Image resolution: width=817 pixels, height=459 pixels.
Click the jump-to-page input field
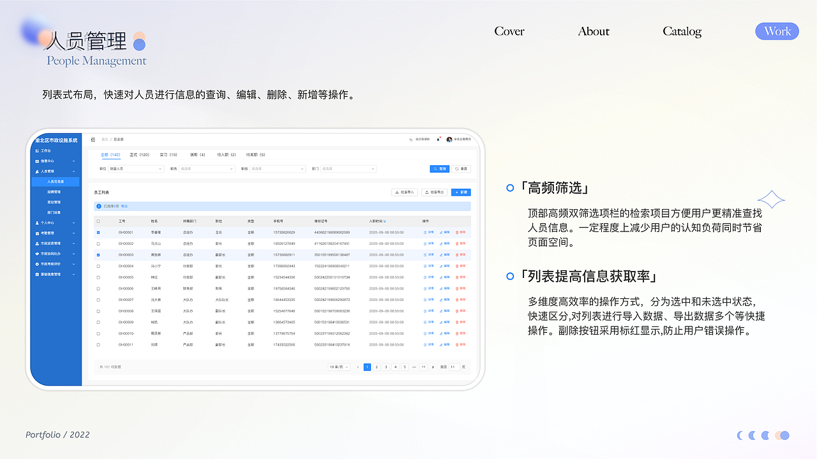454,367
